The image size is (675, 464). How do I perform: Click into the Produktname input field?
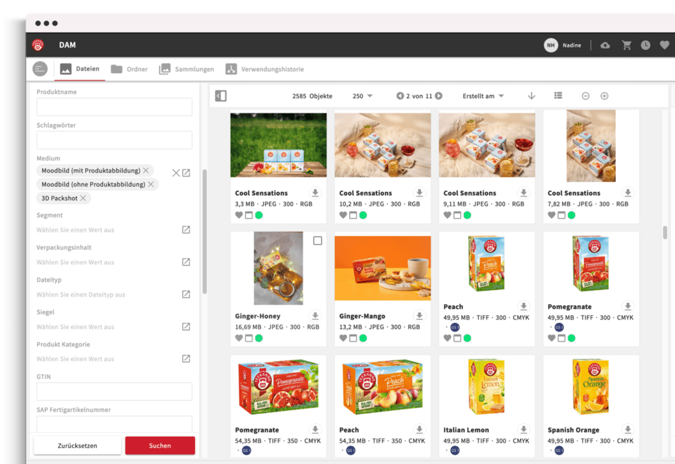[114, 107]
